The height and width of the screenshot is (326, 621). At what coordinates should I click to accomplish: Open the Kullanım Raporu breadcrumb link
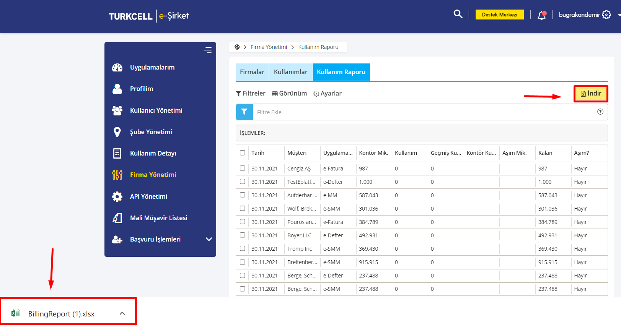pos(318,47)
